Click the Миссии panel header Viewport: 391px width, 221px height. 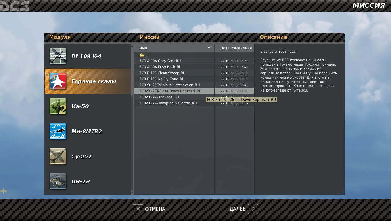coord(149,37)
